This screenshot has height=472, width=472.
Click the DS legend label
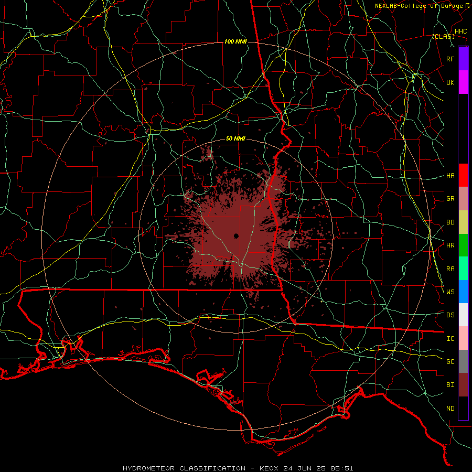pos(450,315)
